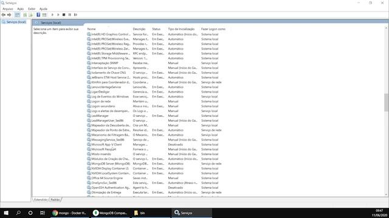Click the Pause Service toolbar icon
This screenshot has height=218, width=389.
pyautogui.click(x=70, y=15)
